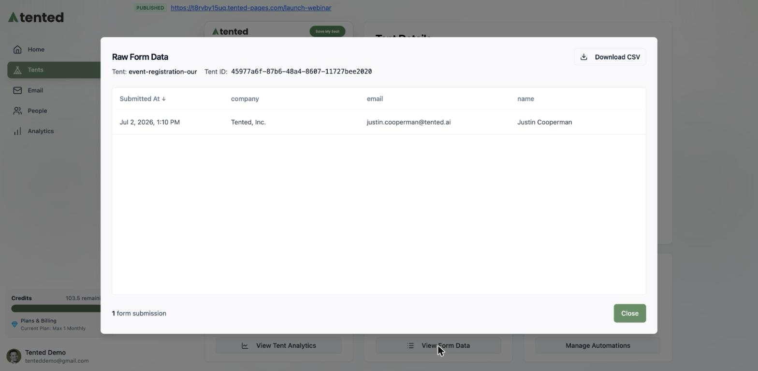Open People in the sidebar
This screenshot has width=758, height=371.
click(54, 111)
